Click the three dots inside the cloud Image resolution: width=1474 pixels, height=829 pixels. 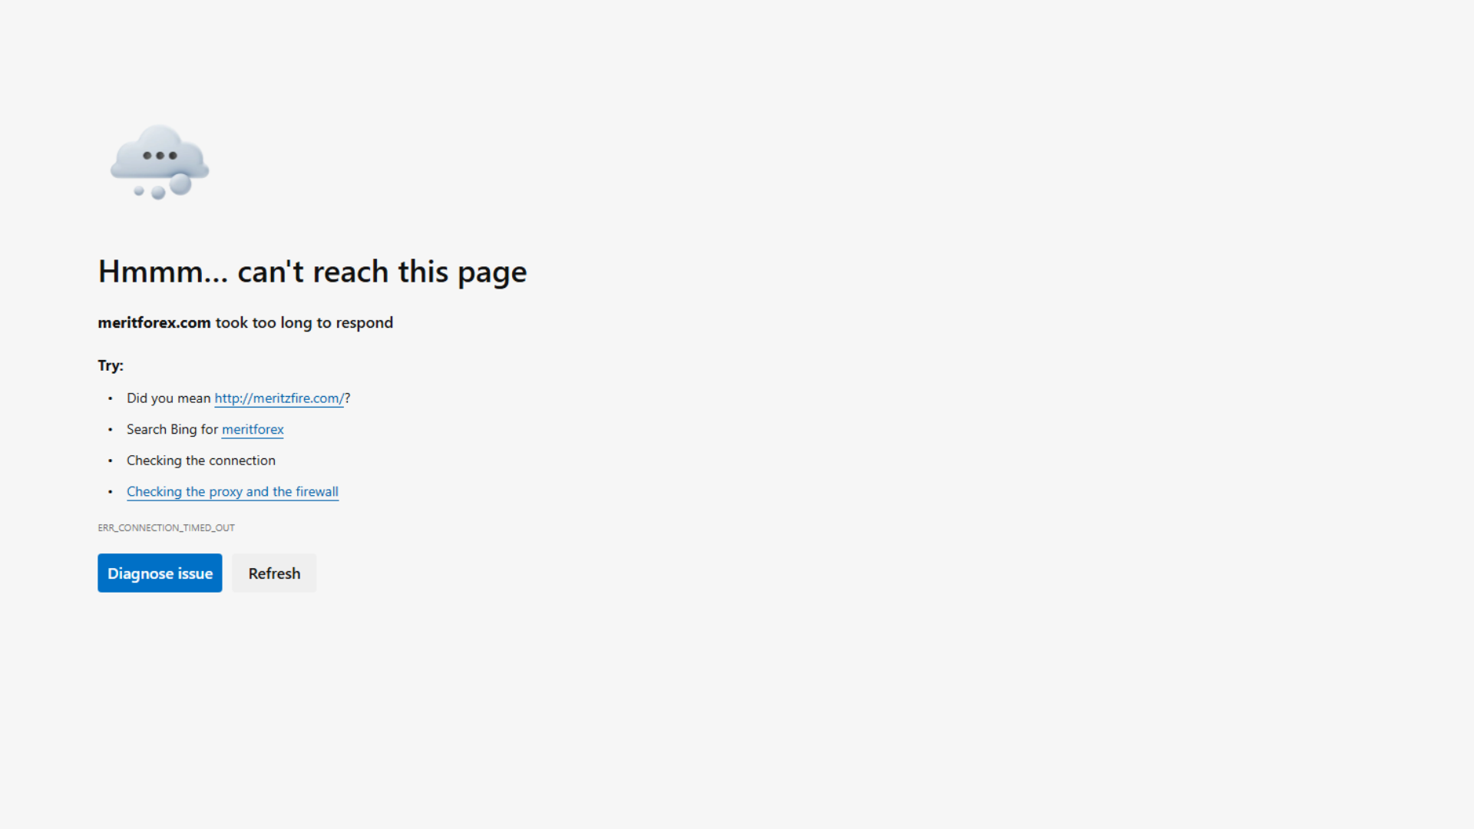(x=160, y=156)
